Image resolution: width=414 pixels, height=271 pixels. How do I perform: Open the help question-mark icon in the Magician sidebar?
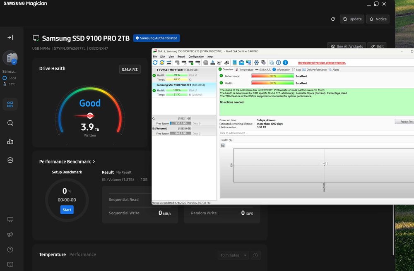[10, 249]
